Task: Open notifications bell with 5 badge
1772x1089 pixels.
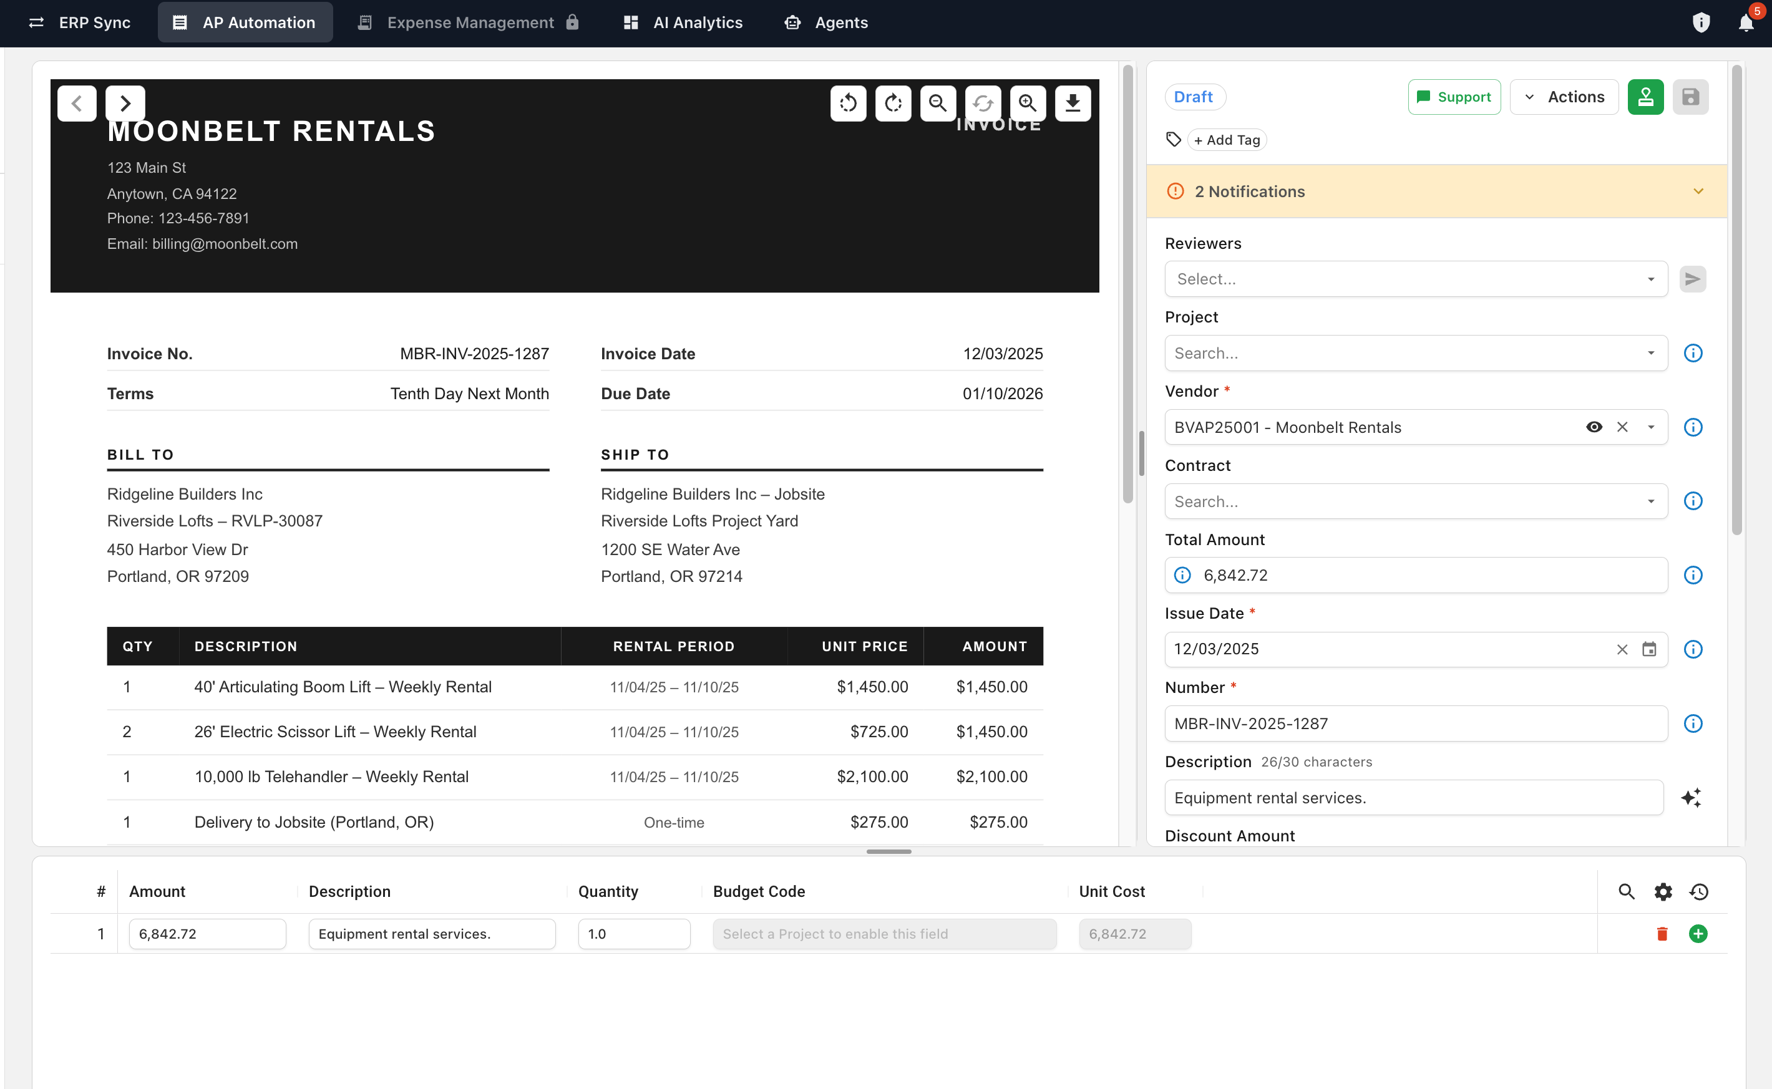Action: pos(1747,23)
